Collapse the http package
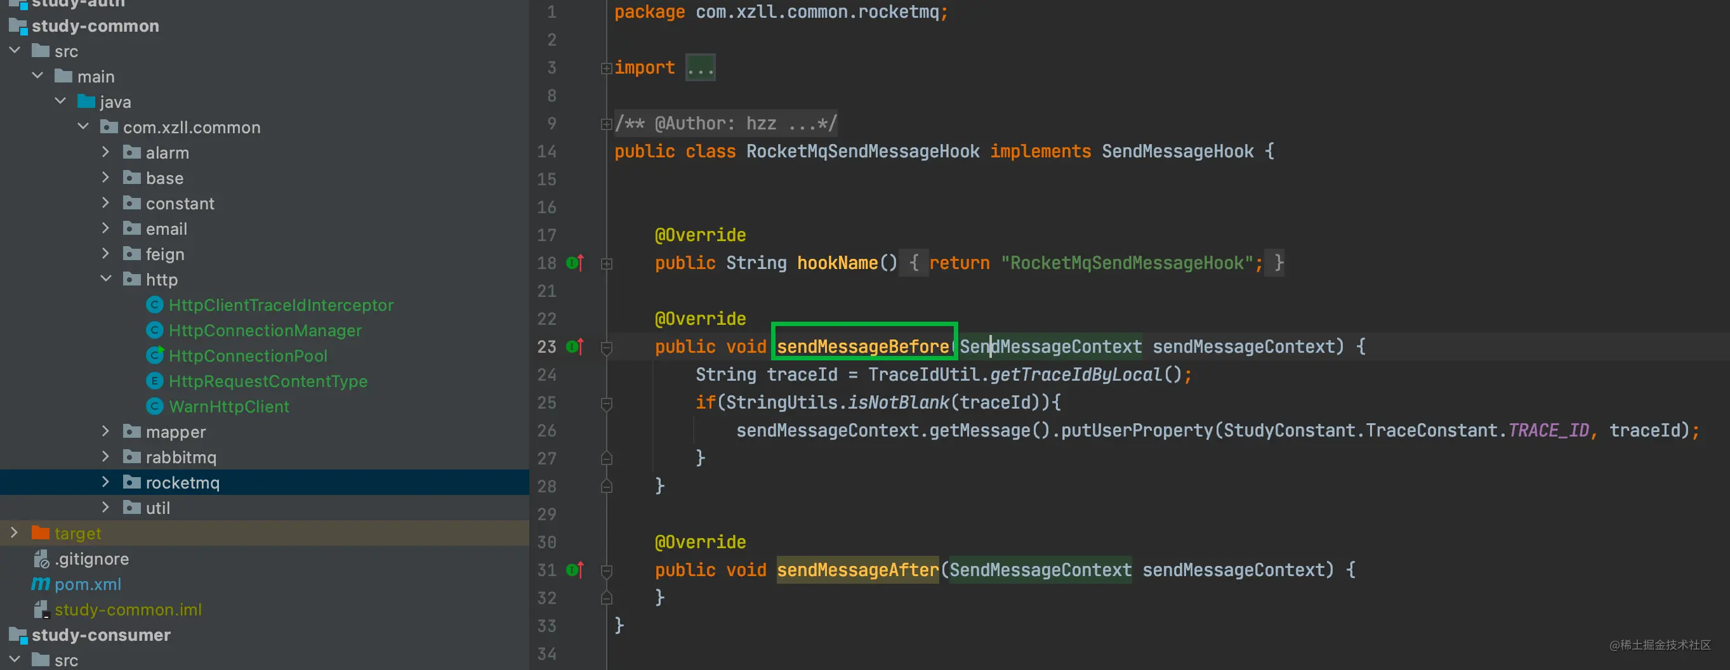 point(106,279)
